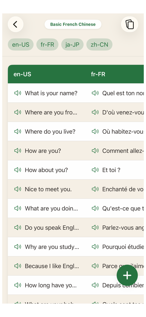Toggle the zh-CN language chip
This screenshot has height=317, width=146.
coord(100,44)
